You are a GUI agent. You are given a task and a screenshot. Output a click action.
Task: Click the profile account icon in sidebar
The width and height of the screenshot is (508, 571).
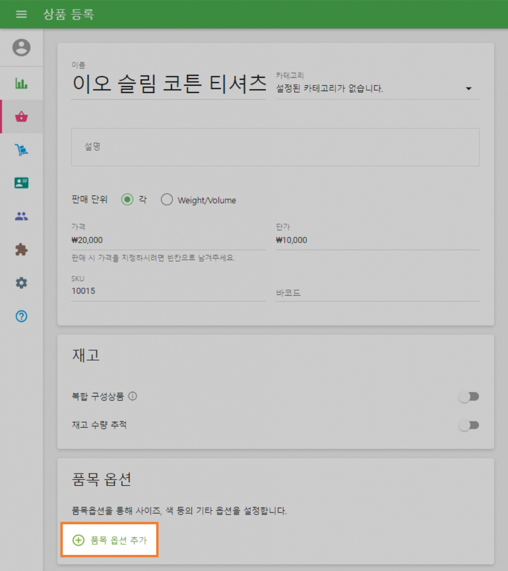pos(22,47)
